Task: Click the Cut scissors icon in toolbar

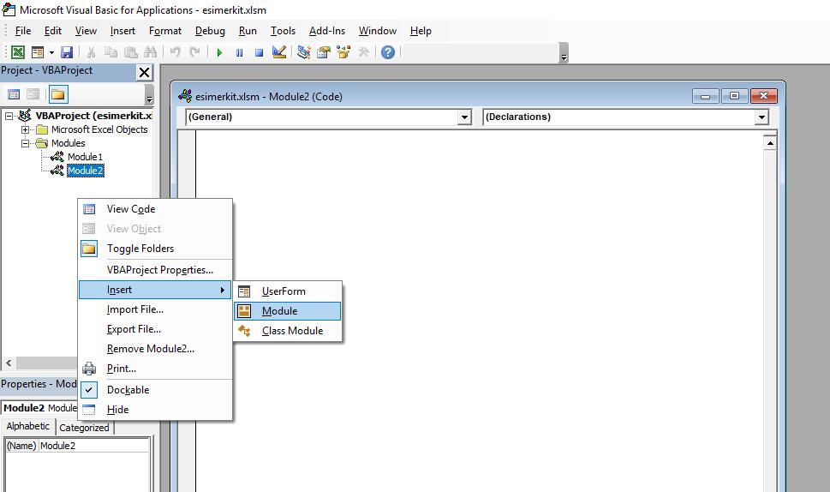Action: click(91, 52)
